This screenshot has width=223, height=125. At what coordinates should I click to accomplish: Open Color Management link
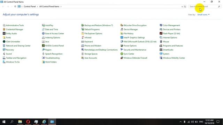(171, 25)
